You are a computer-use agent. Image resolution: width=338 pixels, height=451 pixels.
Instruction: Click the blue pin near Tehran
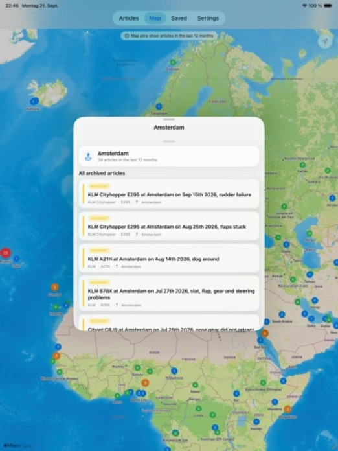(x=310, y=274)
